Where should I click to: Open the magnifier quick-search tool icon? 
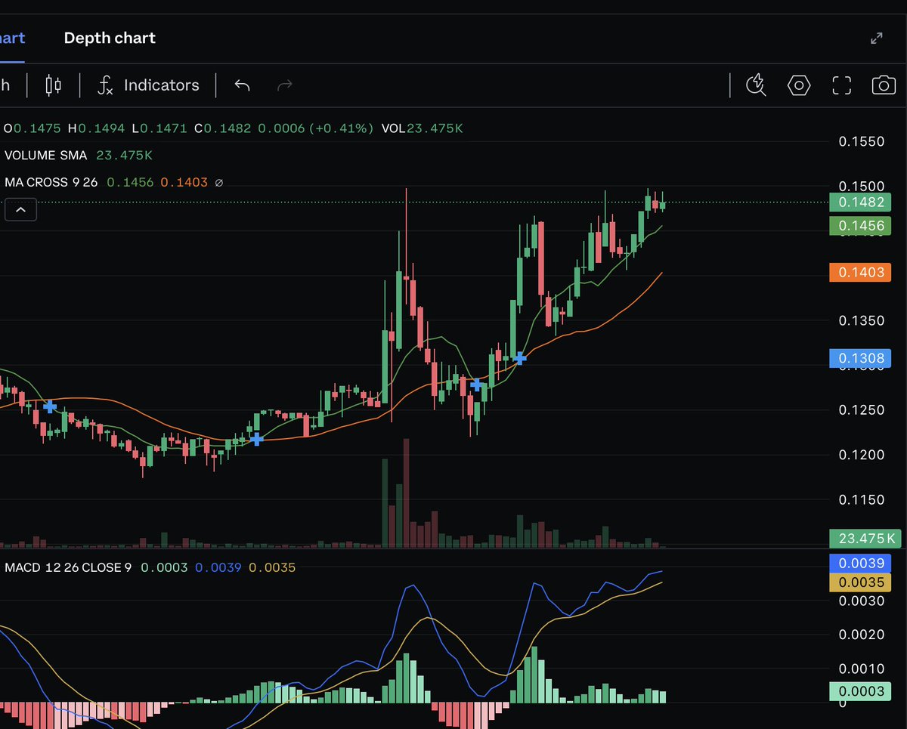tap(755, 85)
